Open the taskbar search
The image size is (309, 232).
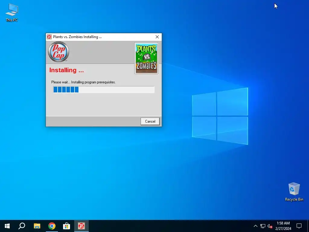pos(22,226)
